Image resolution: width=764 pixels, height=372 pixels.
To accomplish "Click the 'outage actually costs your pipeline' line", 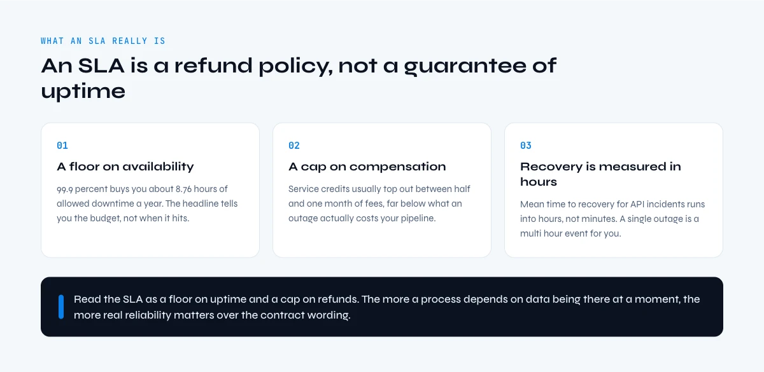I will point(364,218).
